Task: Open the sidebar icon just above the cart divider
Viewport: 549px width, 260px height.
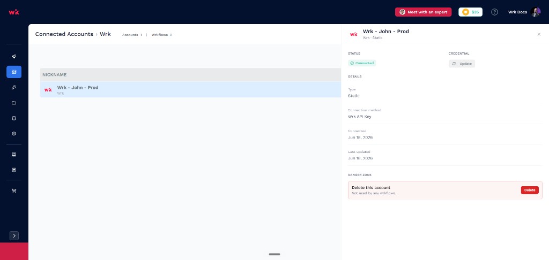Action: pyautogui.click(x=14, y=170)
